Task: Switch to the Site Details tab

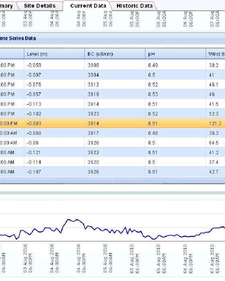Action: click(x=40, y=6)
